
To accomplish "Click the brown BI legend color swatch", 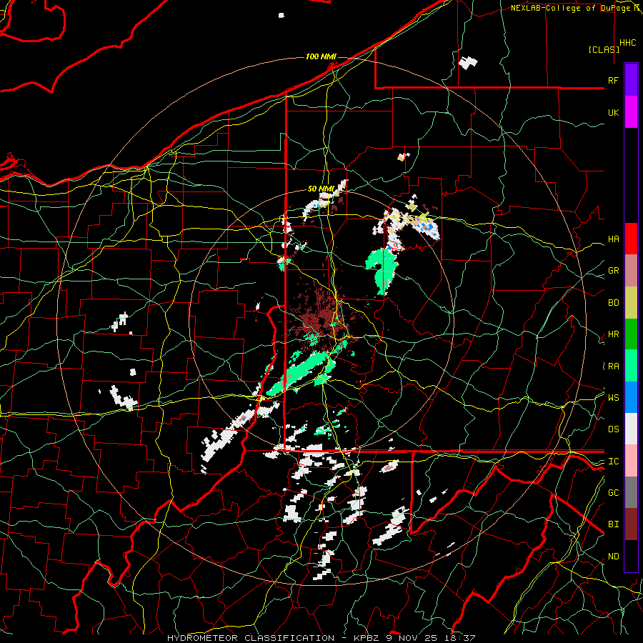I will coord(631,524).
